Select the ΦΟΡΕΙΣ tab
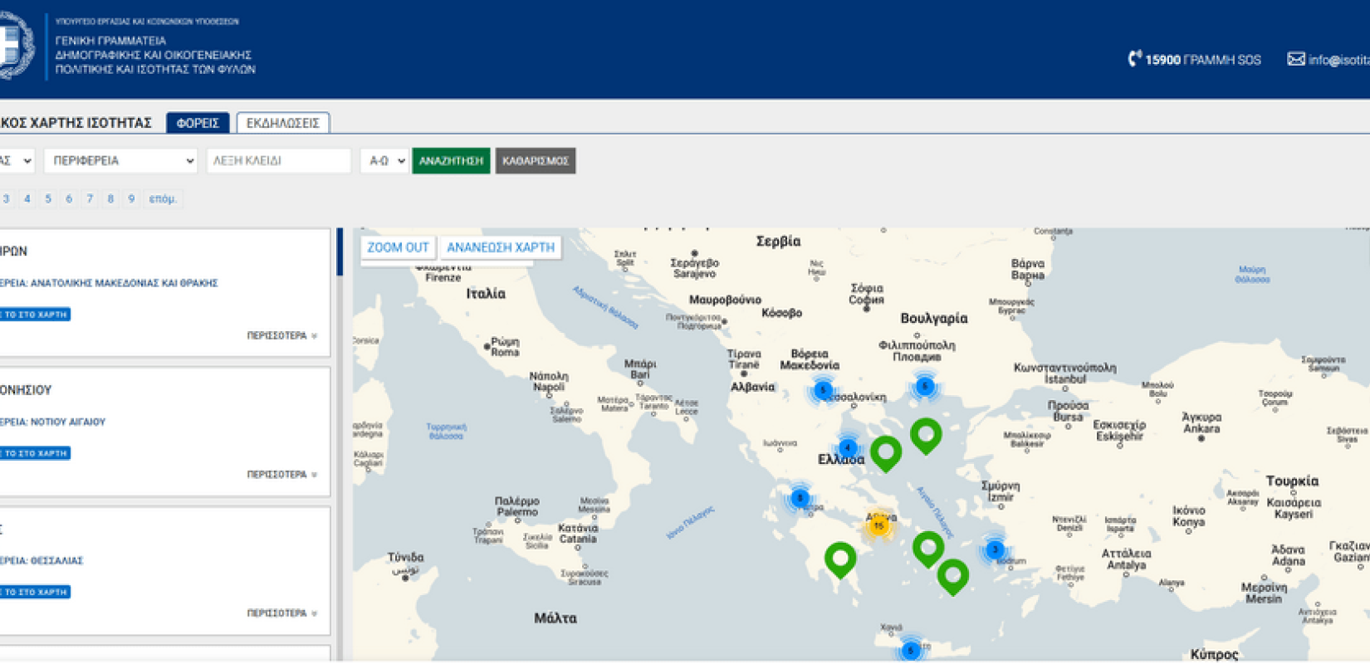The height and width of the screenshot is (664, 1370). [x=198, y=123]
